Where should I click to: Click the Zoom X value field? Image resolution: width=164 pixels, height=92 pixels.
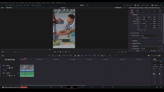[144, 17]
